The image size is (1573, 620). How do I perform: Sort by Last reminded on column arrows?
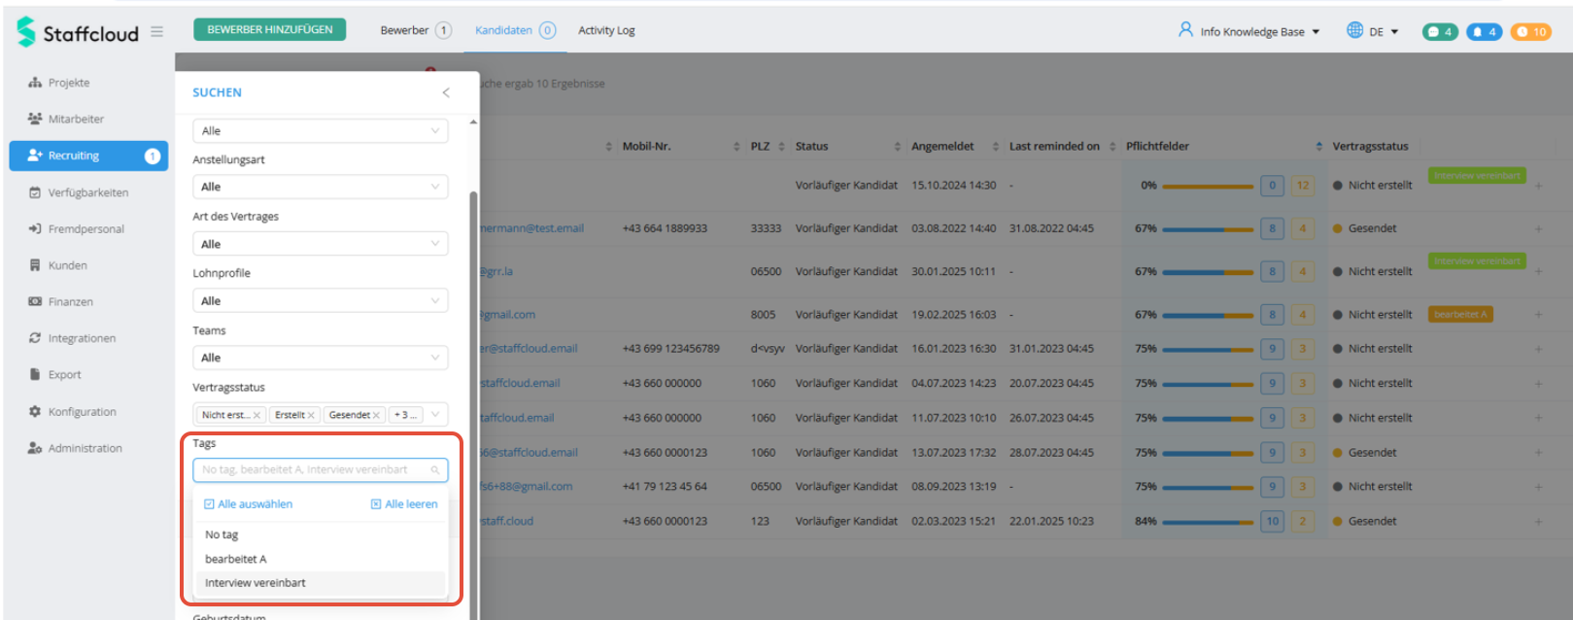click(x=1112, y=147)
